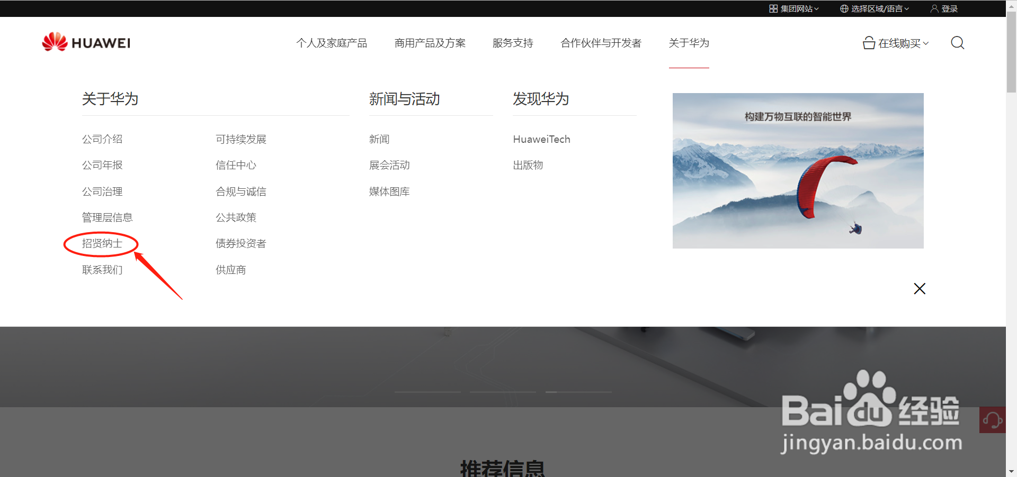Open 信任中心 link
This screenshot has width=1017, height=477.
click(236, 165)
